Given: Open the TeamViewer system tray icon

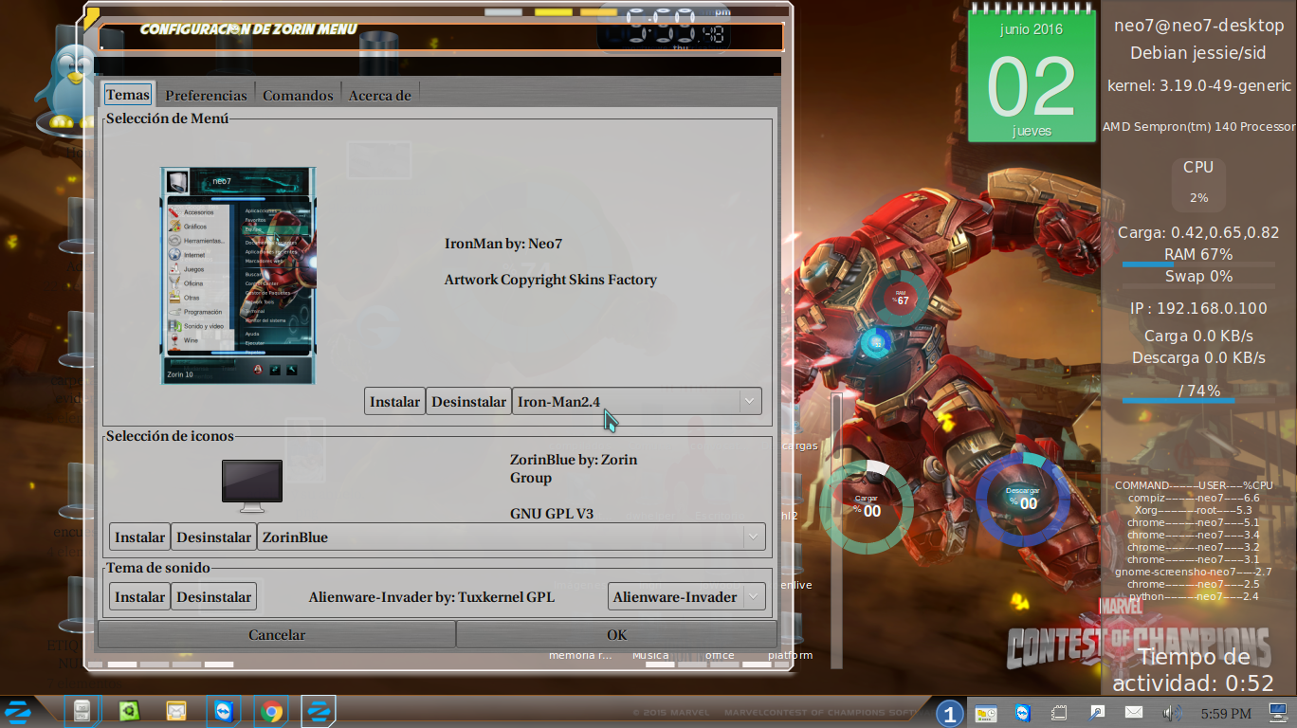Looking at the screenshot, I should [1023, 713].
